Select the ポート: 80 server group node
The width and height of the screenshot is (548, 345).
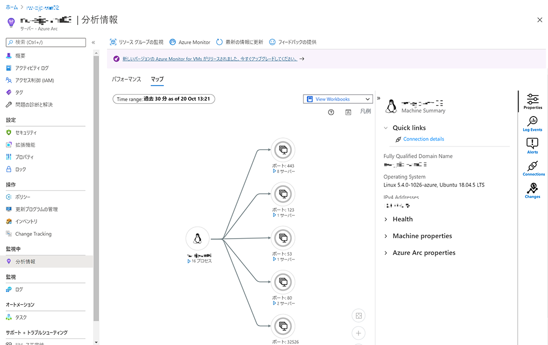pyautogui.click(x=283, y=282)
